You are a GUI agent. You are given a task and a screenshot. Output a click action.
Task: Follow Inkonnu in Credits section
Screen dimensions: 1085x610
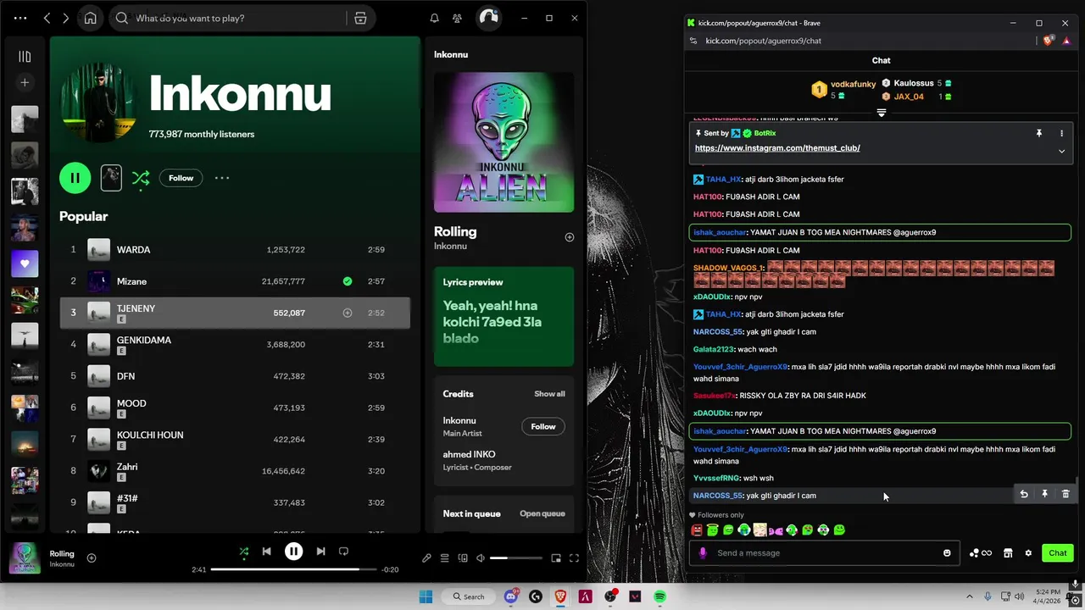543,426
